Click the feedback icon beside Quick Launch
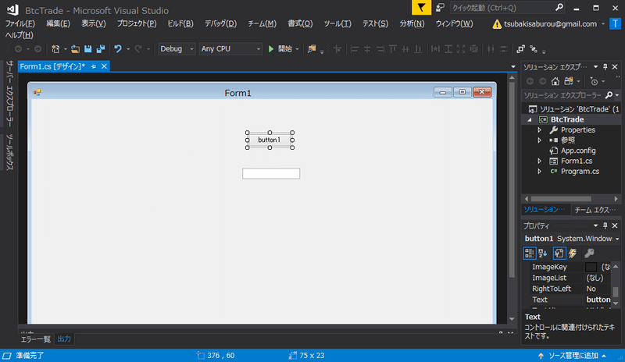Viewport: 625px width, 362px height. 440,8
